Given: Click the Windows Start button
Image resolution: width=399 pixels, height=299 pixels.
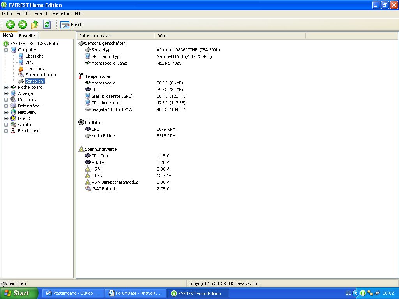Looking at the screenshot, I should pyautogui.click(x=19, y=293).
